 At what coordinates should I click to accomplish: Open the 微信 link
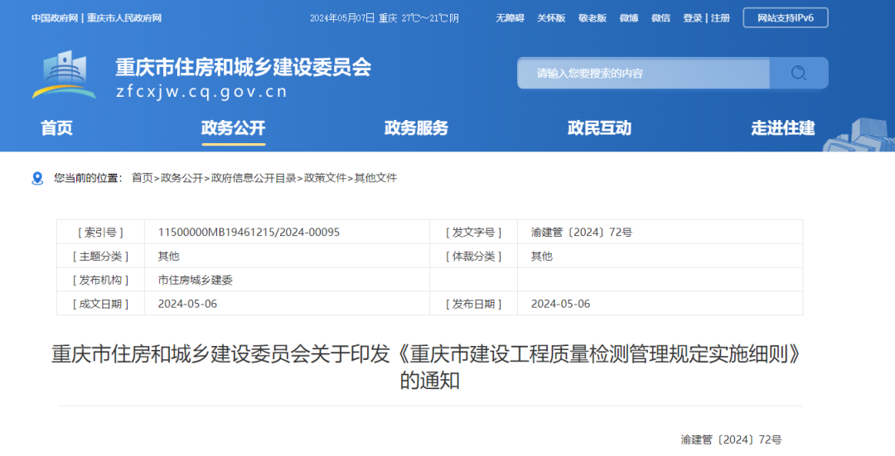coord(660,18)
